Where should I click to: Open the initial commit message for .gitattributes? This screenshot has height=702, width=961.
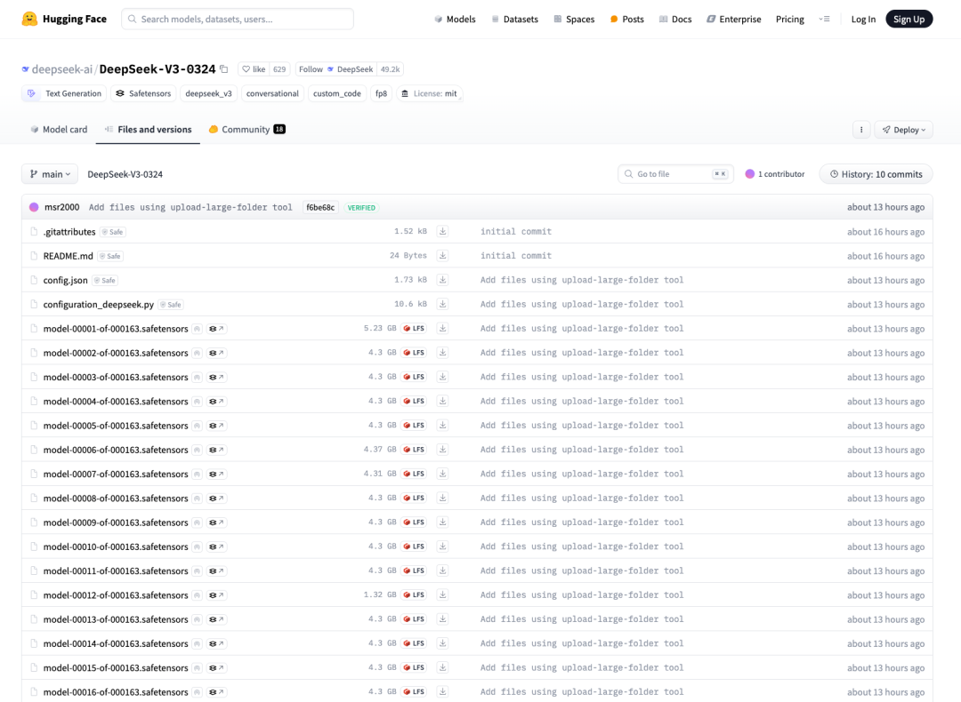point(515,231)
